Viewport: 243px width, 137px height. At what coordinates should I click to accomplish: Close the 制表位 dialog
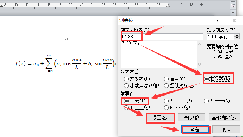coord(234,21)
